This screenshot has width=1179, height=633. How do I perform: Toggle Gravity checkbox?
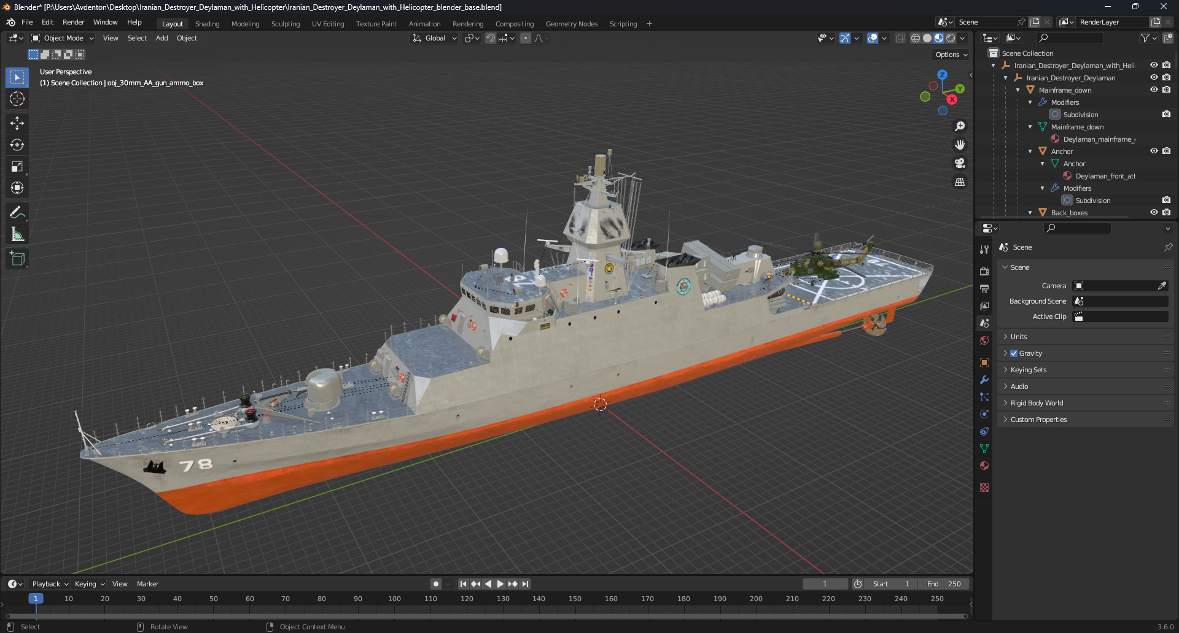pyautogui.click(x=1014, y=353)
